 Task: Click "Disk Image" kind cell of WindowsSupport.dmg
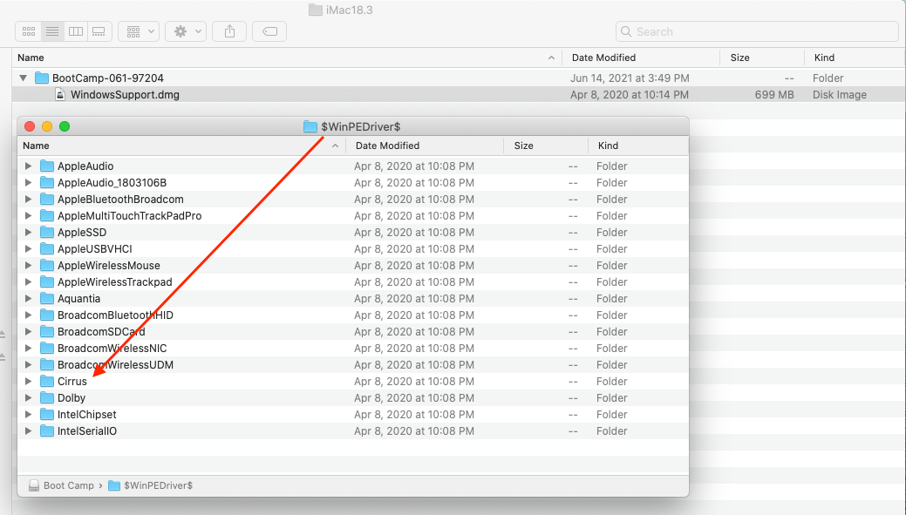(840, 95)
